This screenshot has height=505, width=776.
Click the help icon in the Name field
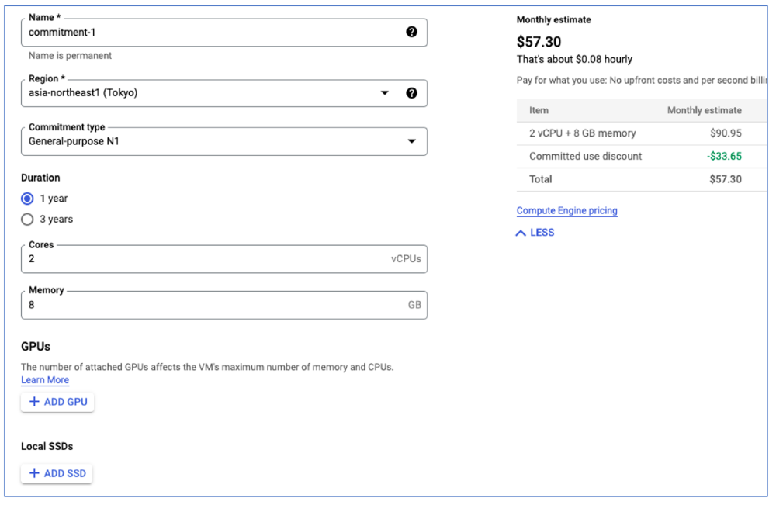pyautogui.click(x=411, y=32)
